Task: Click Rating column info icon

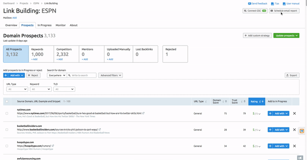Action: pos(260,101)
